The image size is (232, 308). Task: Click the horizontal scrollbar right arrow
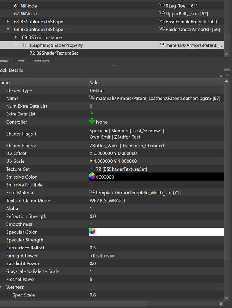pyautogui.click(x=221, y=304)
